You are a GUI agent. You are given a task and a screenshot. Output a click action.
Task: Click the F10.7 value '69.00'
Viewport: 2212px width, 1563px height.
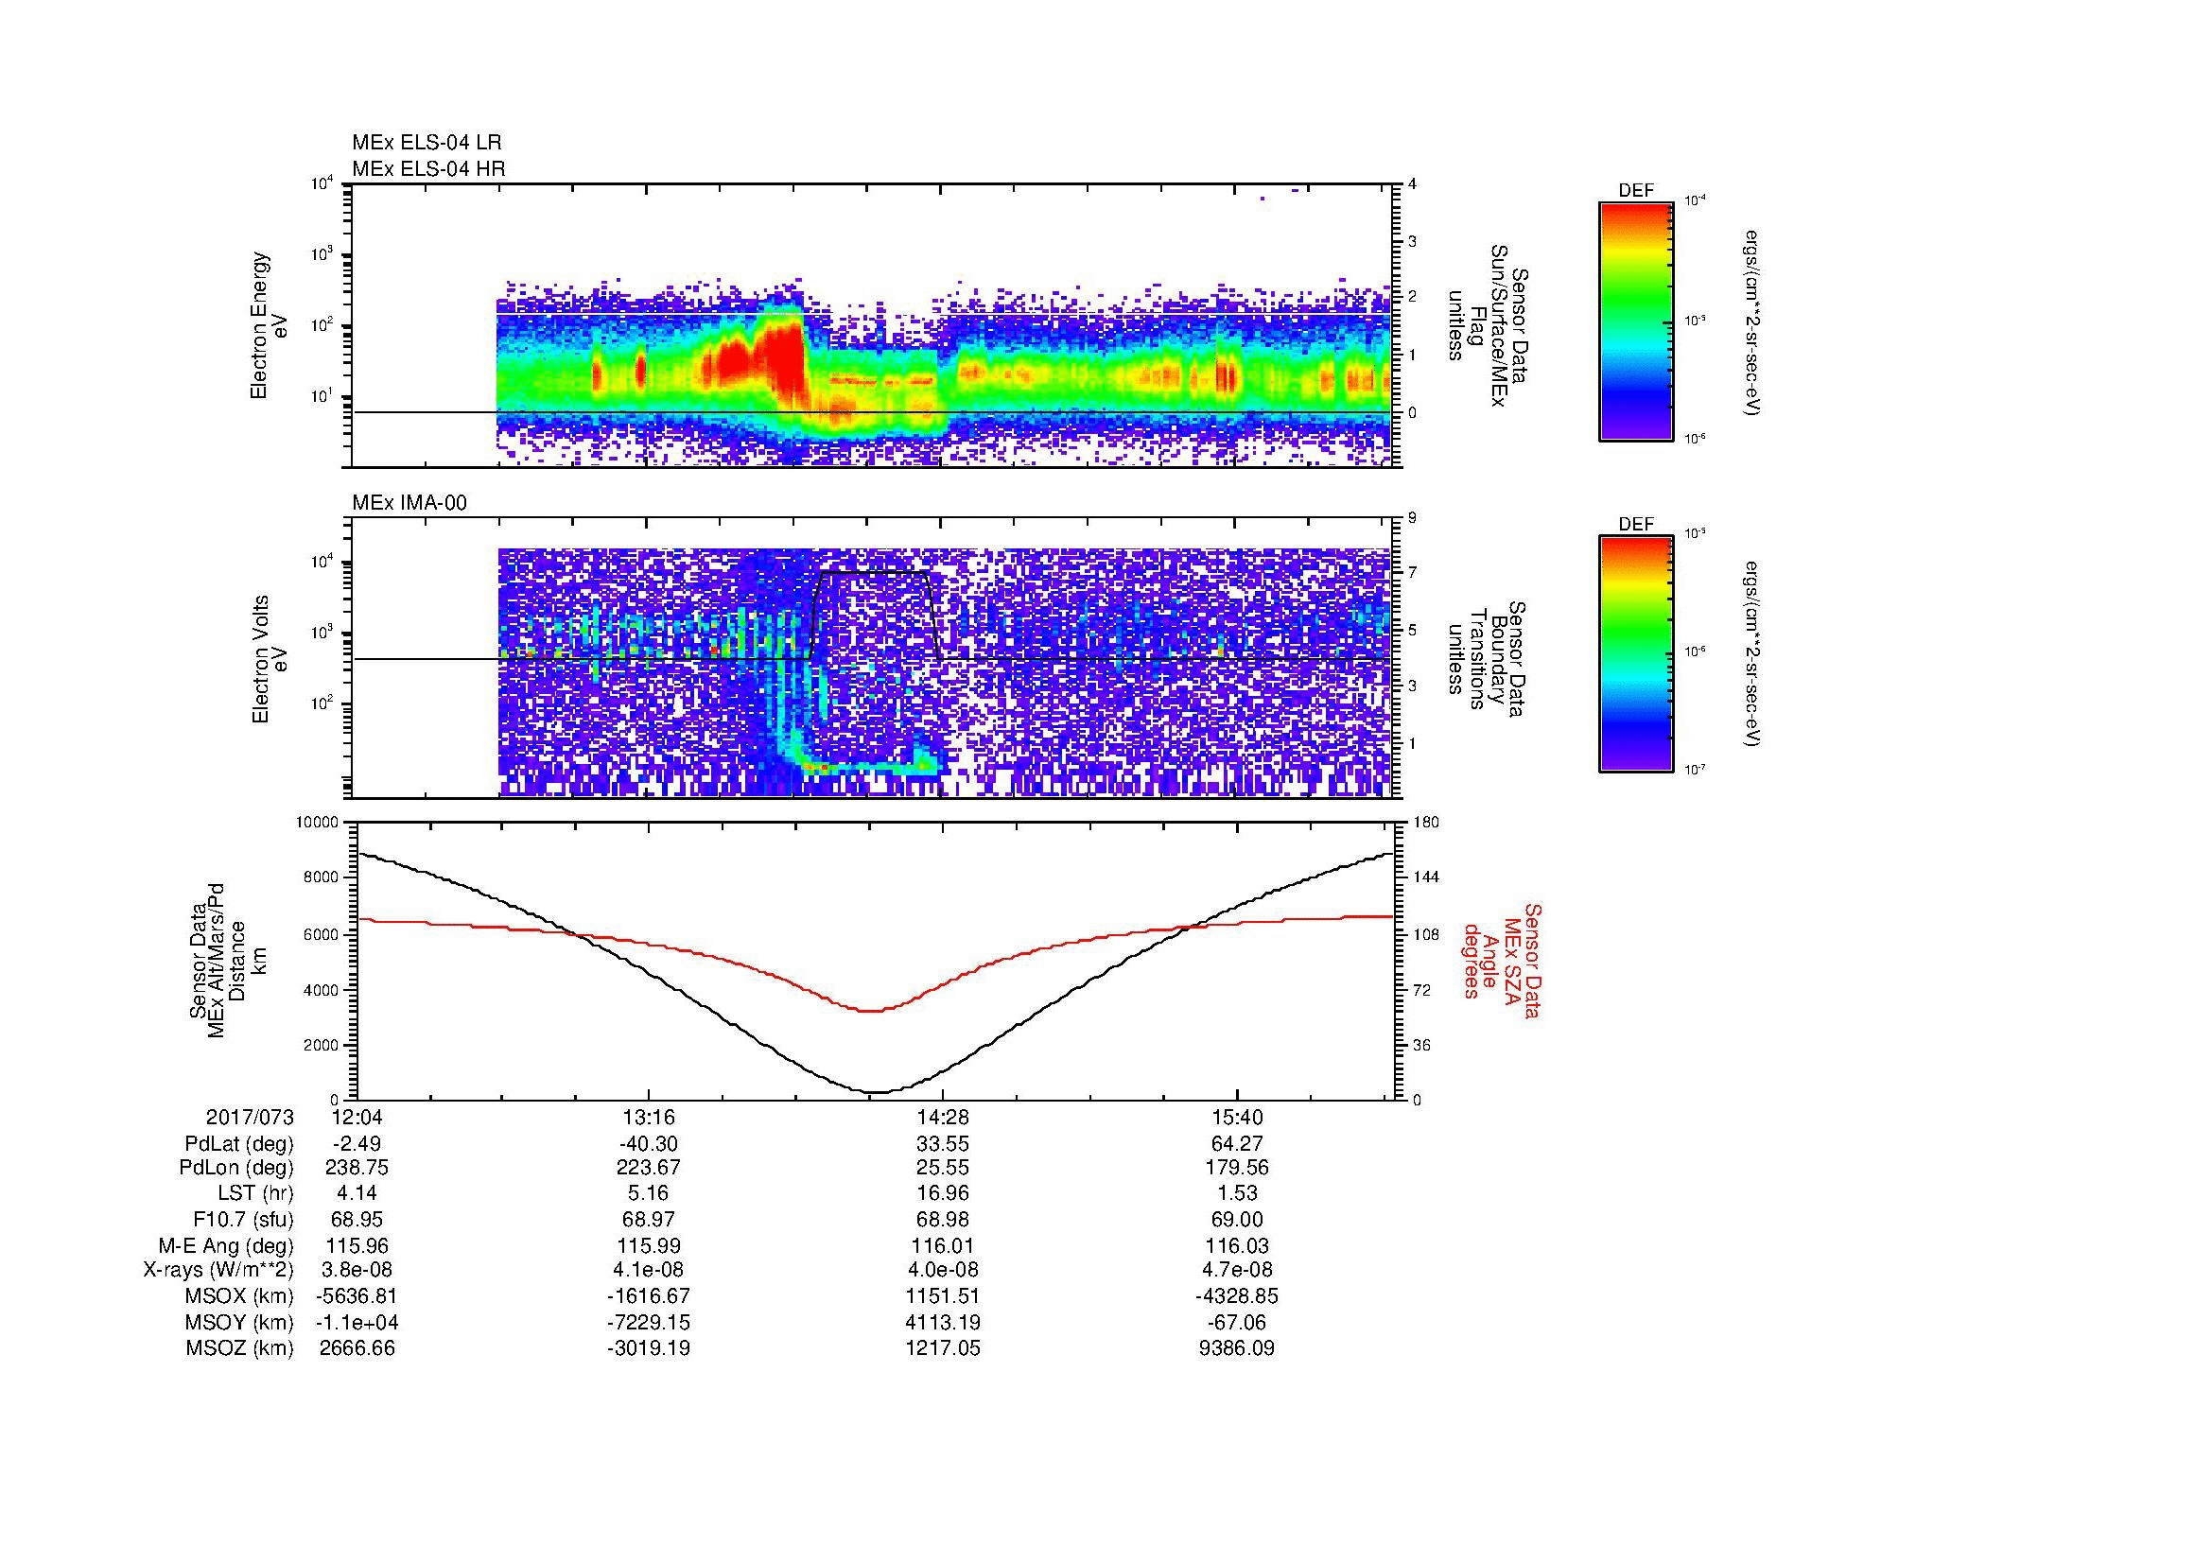(x=1237, y=1220)
